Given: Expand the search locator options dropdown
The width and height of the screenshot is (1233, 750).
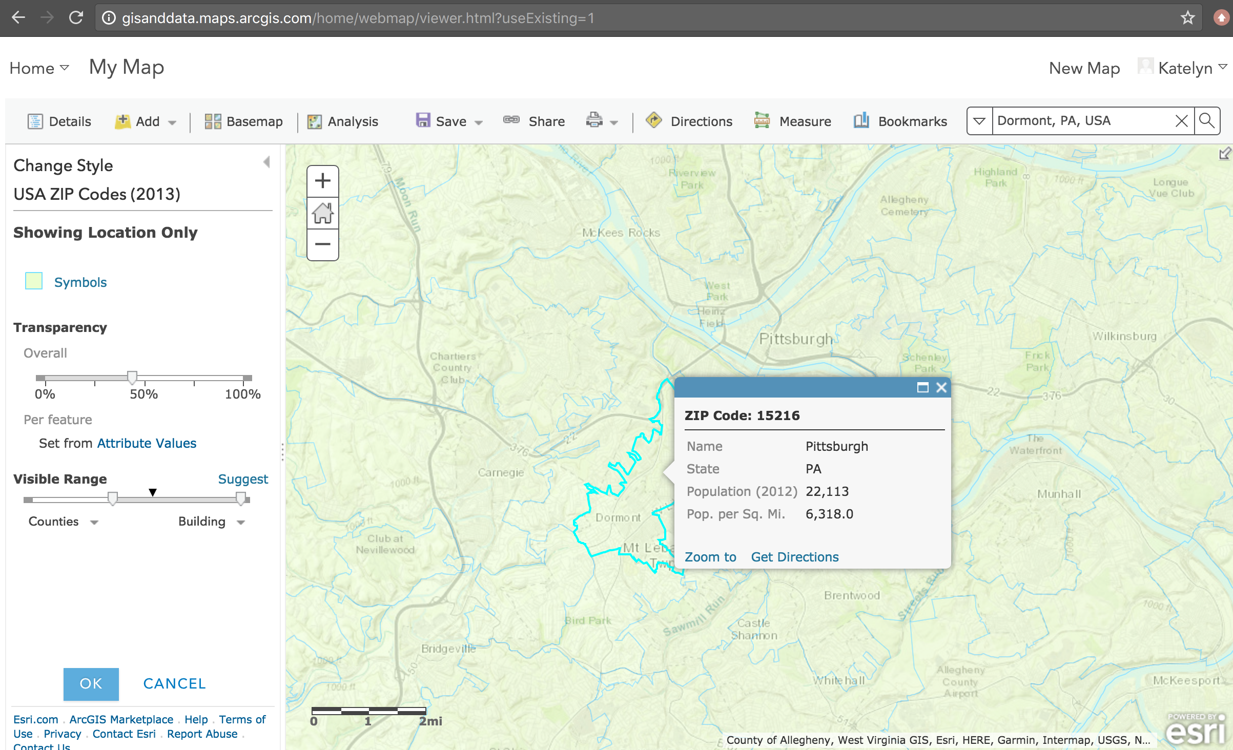Looking at the screenshot, I should point(979,121).
